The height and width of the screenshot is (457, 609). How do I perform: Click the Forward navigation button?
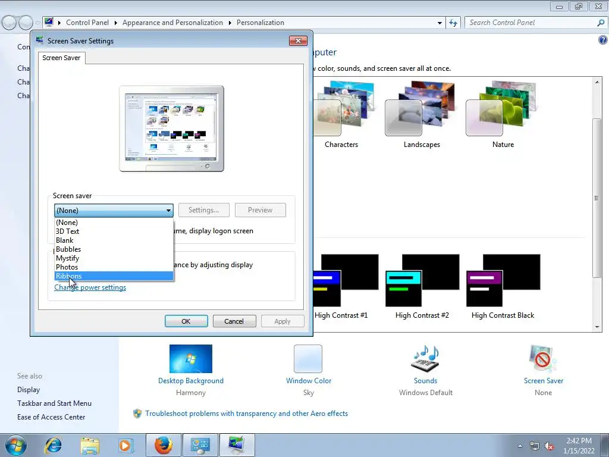pos(26,23)
